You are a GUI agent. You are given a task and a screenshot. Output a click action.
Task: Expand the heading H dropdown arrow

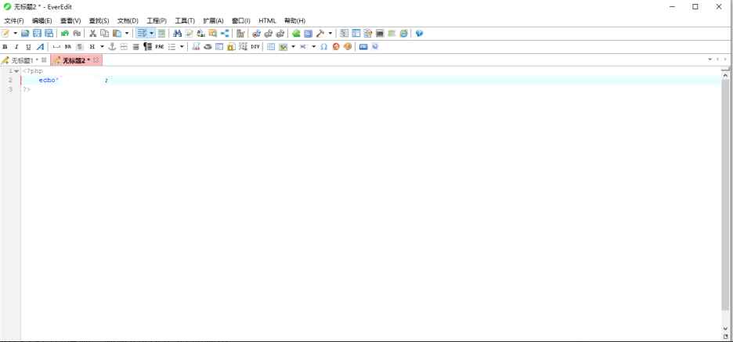click(x=102, y=47)
